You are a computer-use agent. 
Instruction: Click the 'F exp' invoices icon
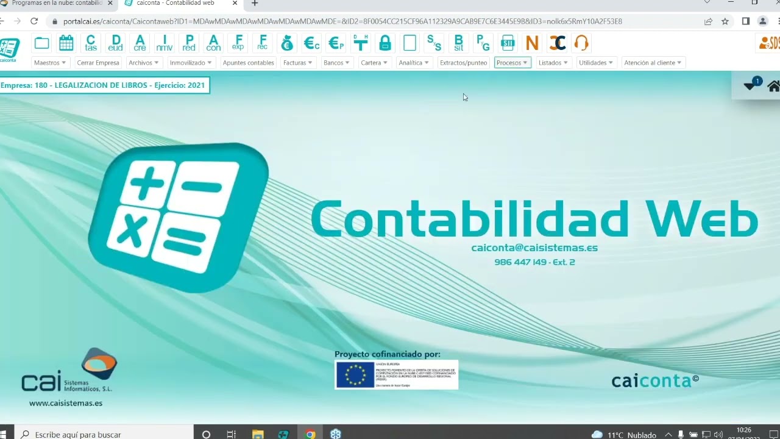tap(238, 43)
